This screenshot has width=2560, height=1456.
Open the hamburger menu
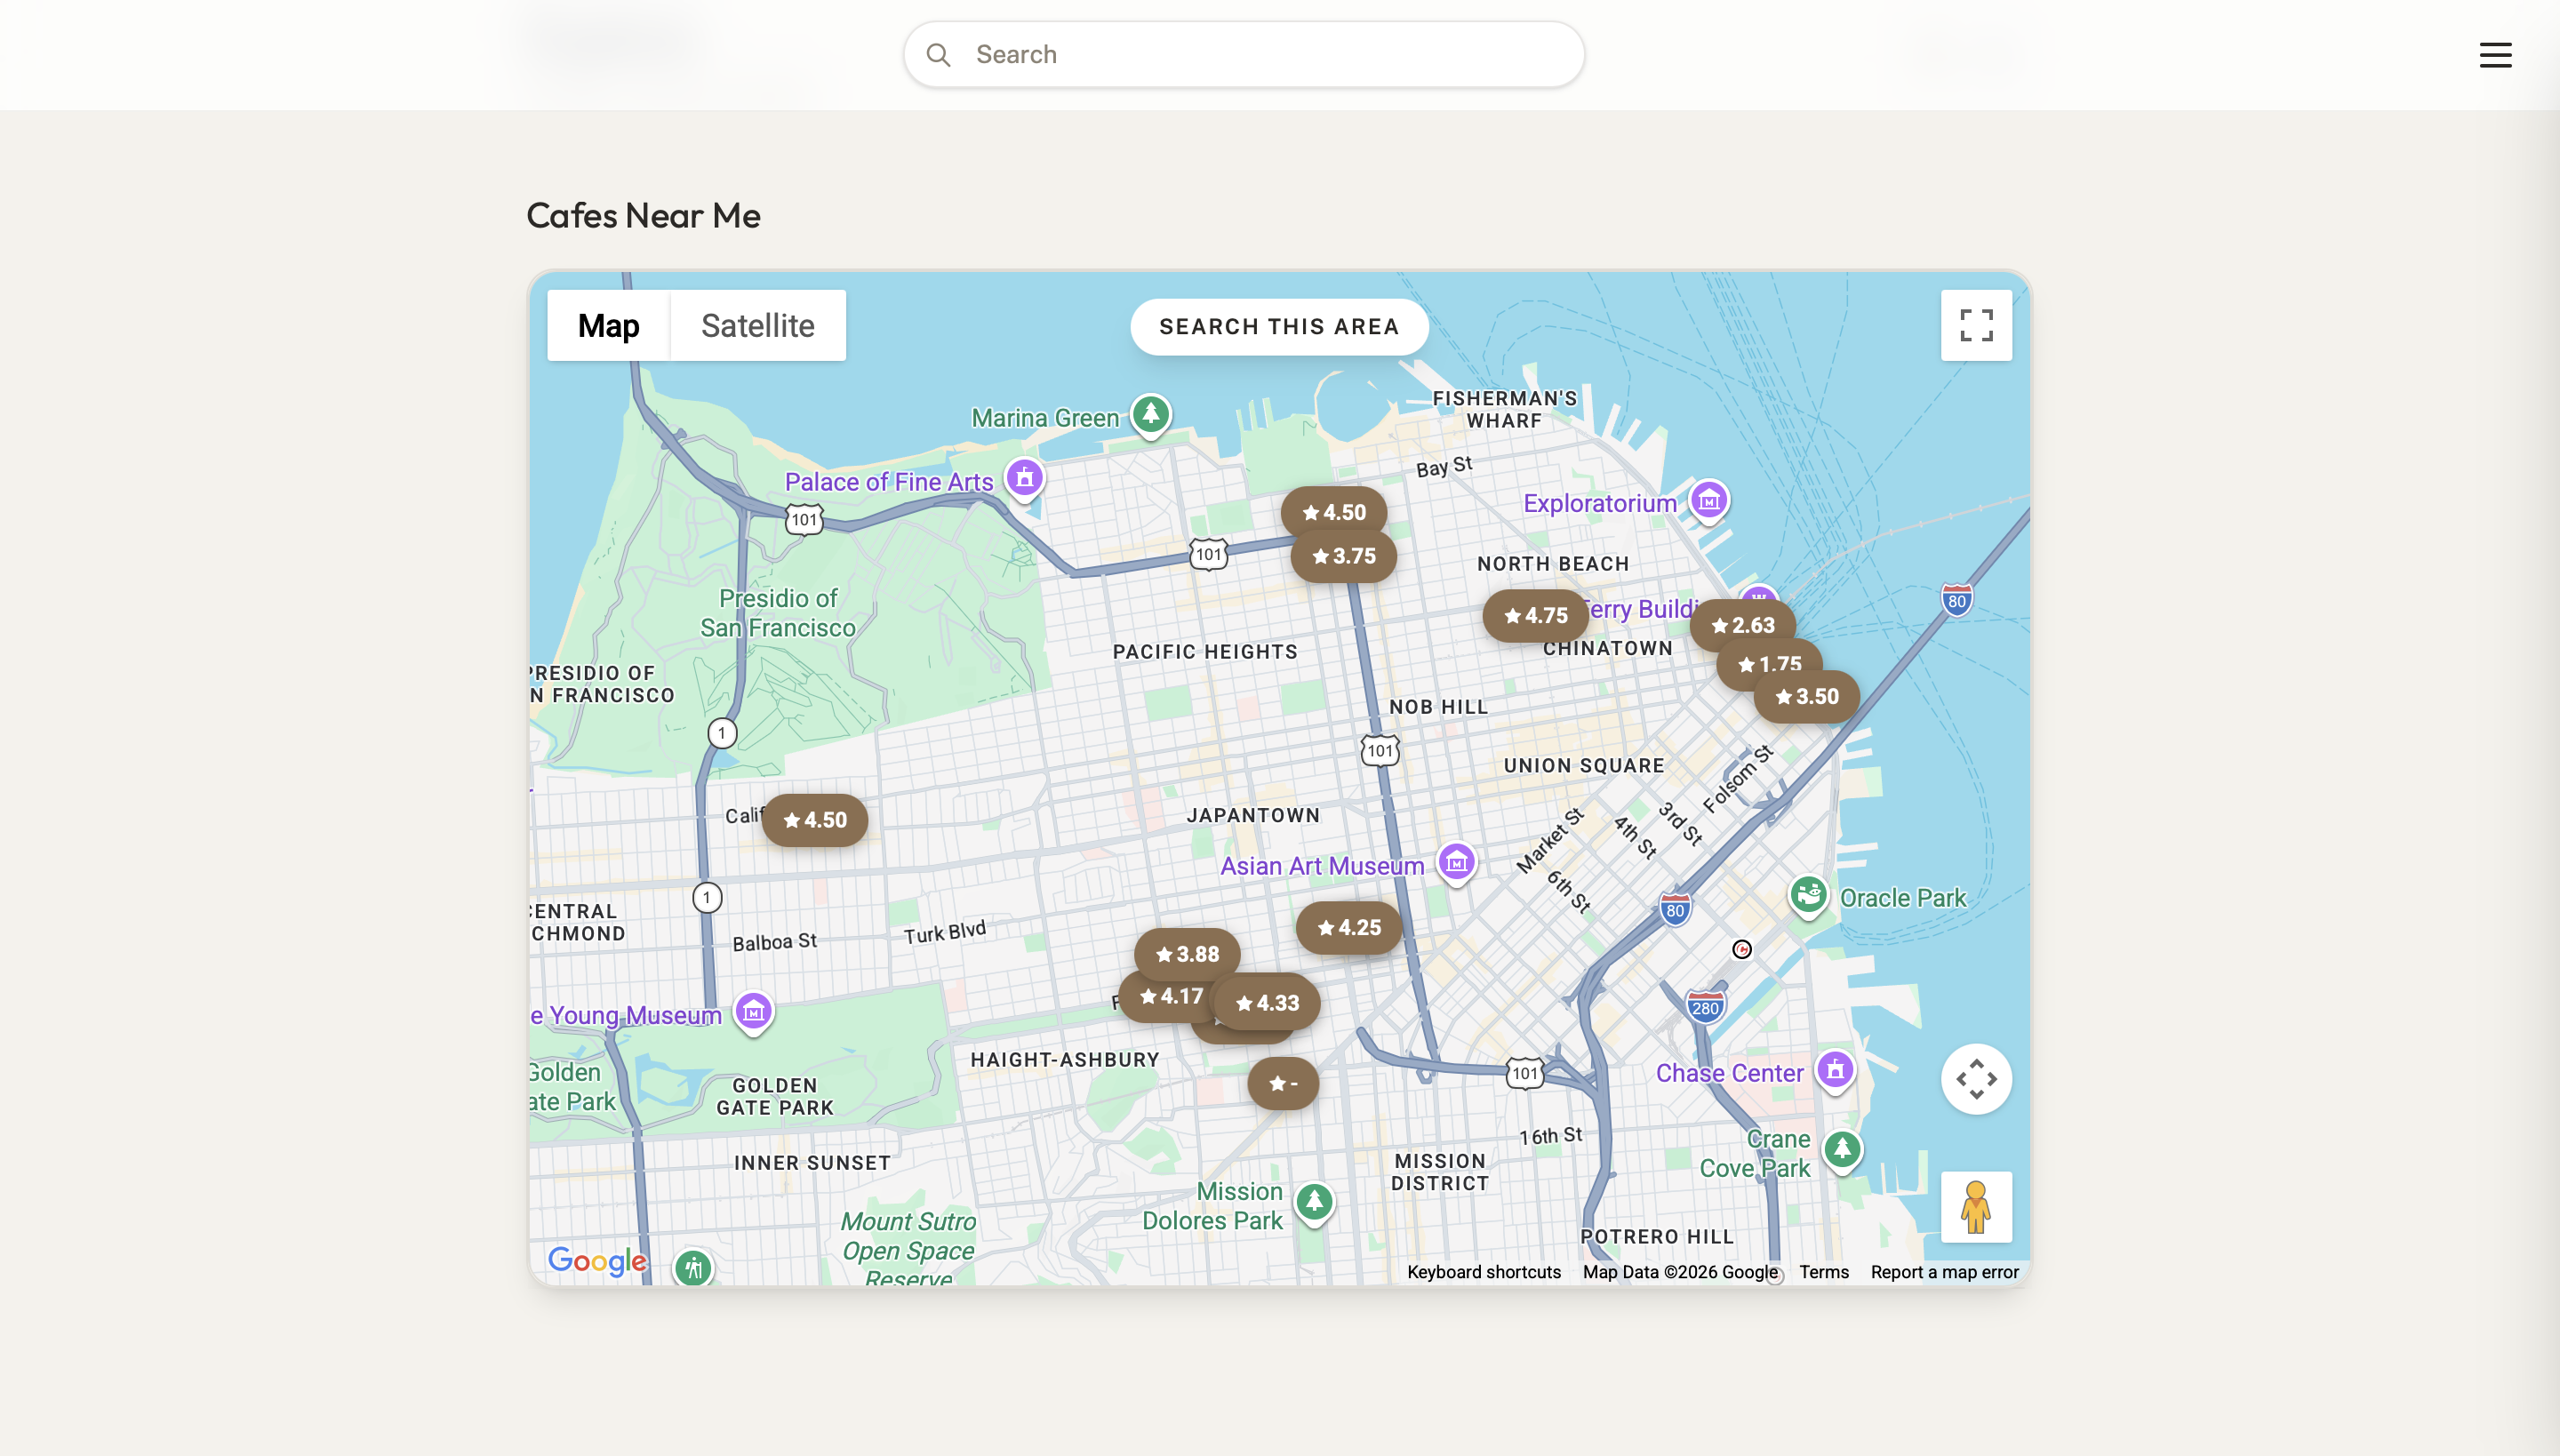(2496, 55)
